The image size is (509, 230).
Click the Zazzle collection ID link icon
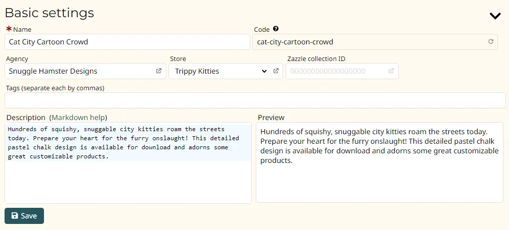click(391, 71)
